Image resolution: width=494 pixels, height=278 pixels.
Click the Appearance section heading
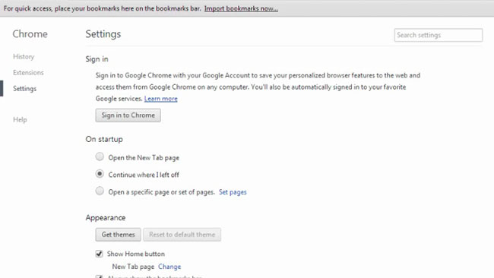[106, 217]
